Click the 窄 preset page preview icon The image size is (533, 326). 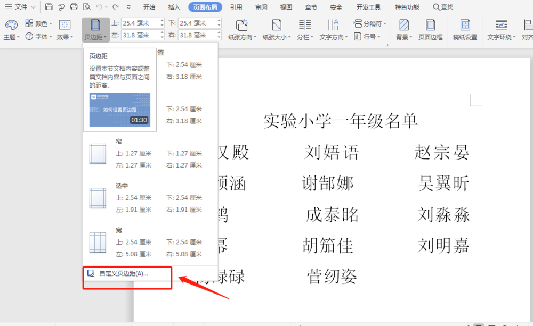pyautogui.click(x=98, y=154)
